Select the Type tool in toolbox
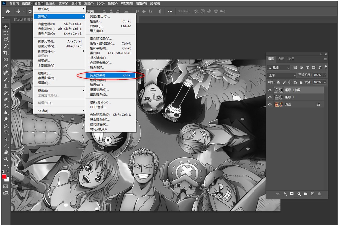The width and height of the screenshot is (339, 226). pyautogui.click(x=6, y=132)
